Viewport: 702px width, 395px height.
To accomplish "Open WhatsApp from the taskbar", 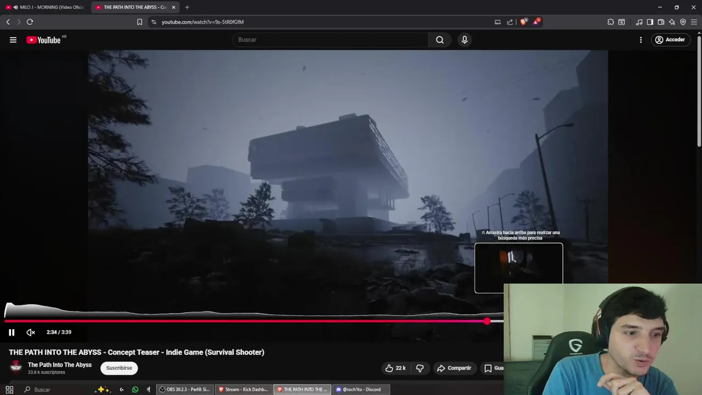I will tap(135, 390).
